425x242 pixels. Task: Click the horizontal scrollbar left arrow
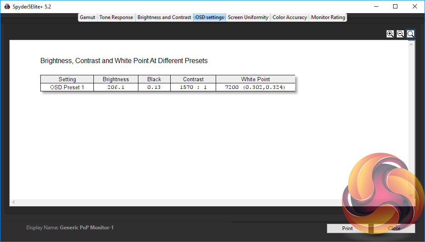[x=14, y=202]
